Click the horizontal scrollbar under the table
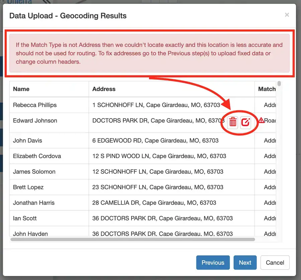 click(x=133, y=239)
